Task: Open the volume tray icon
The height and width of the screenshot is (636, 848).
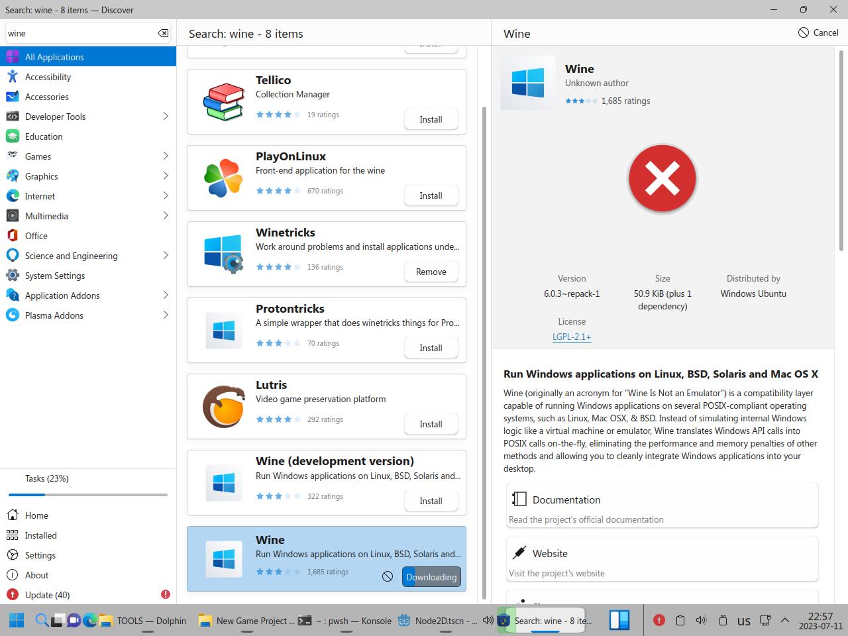Action: tap(701, 621)
